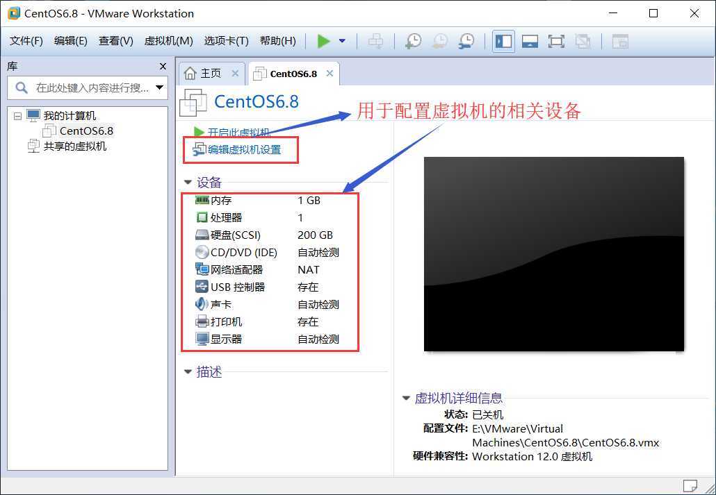The width and height of the screenshot is (716, 495).
Task: Click the 处理器 processor device icon
Action: pyautogui.click(x=202, y=217)
